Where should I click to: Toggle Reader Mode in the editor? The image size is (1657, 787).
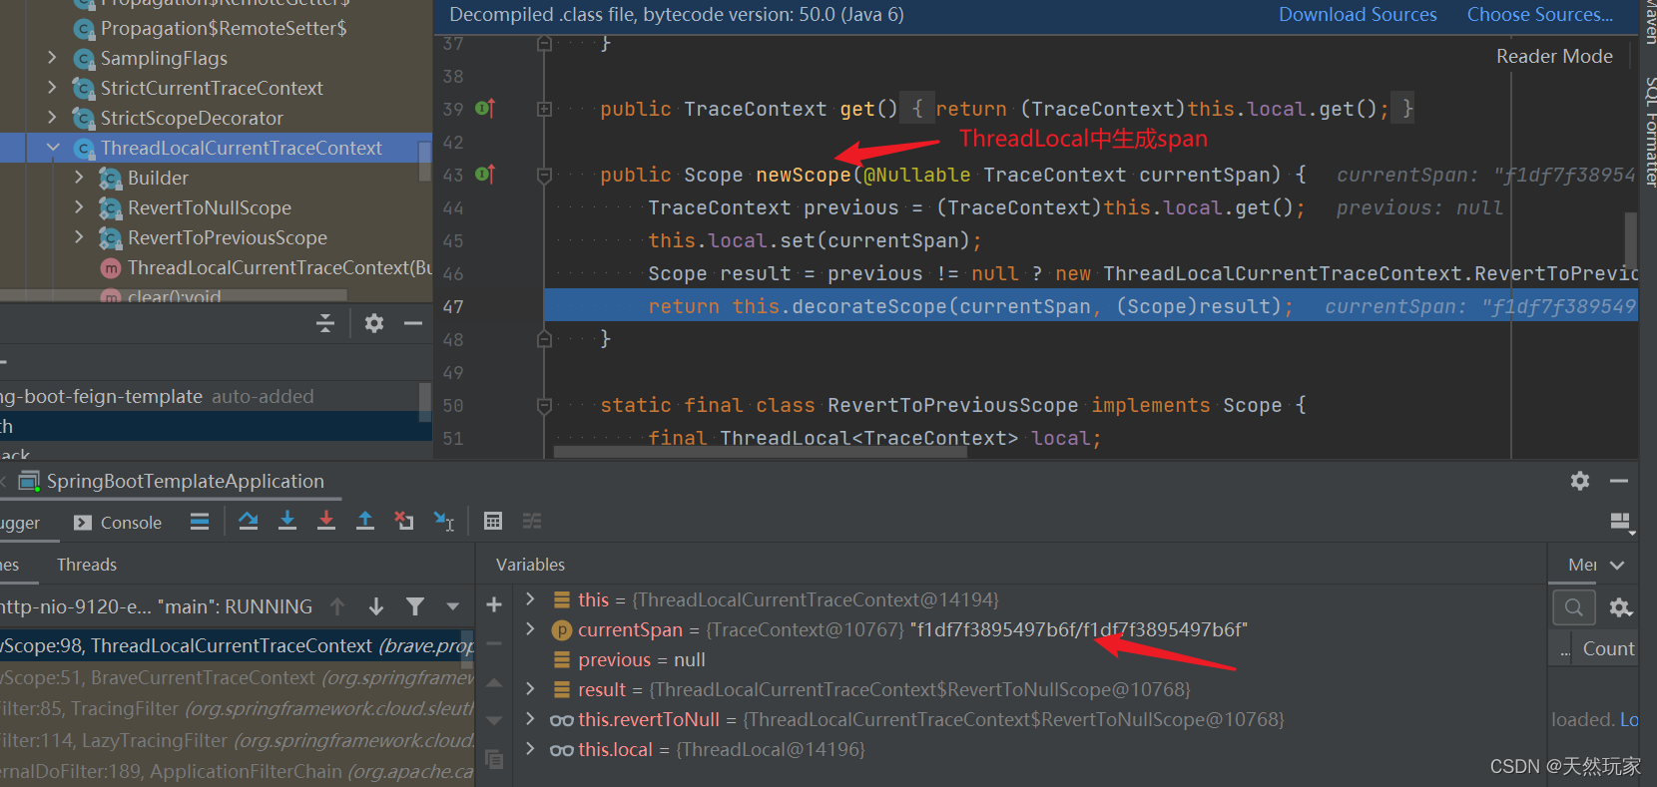[x=1554, y=56]
